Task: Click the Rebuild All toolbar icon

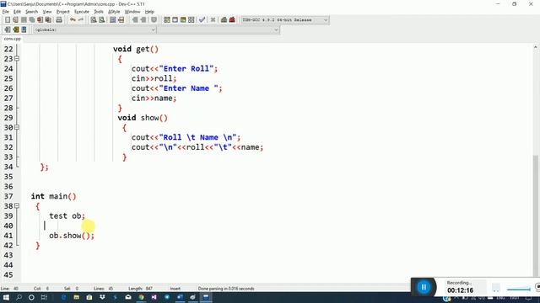Action: (x=192, y=20)
